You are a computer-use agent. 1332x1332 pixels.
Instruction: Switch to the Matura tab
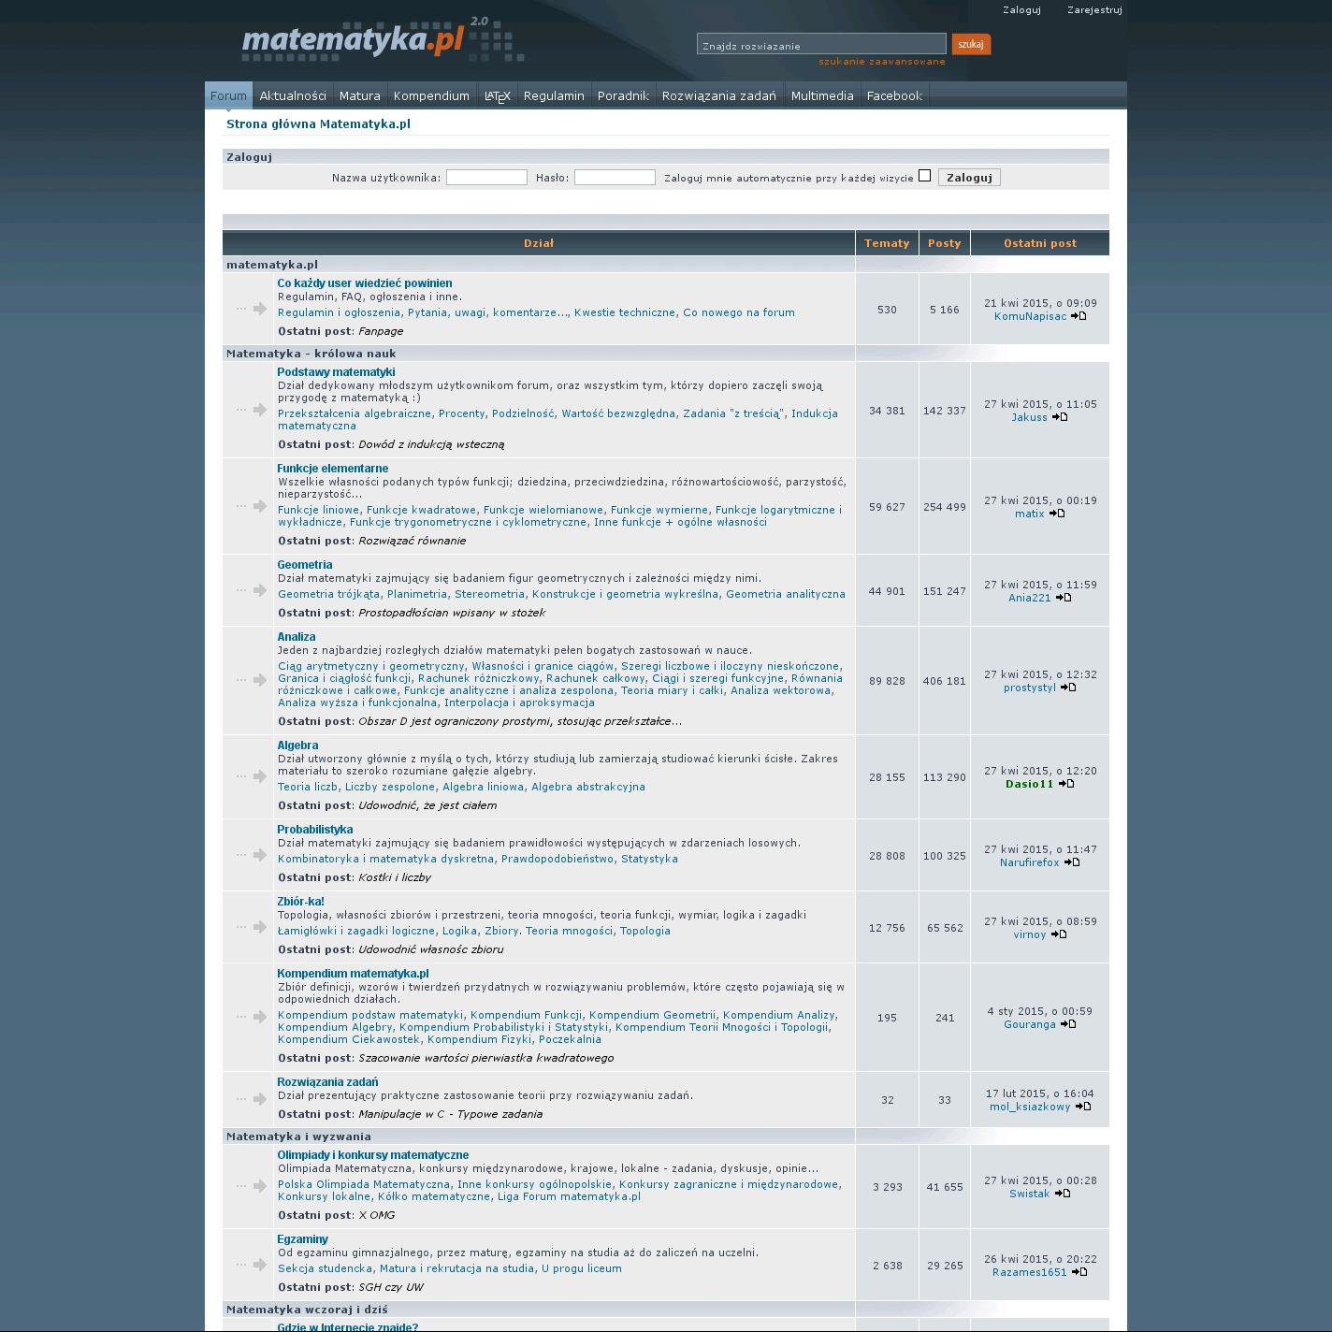[x=359, y=95]
